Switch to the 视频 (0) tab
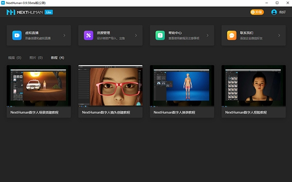Viewport: 292px width, 182px height. pyautogui.click(x=15, y=58)
